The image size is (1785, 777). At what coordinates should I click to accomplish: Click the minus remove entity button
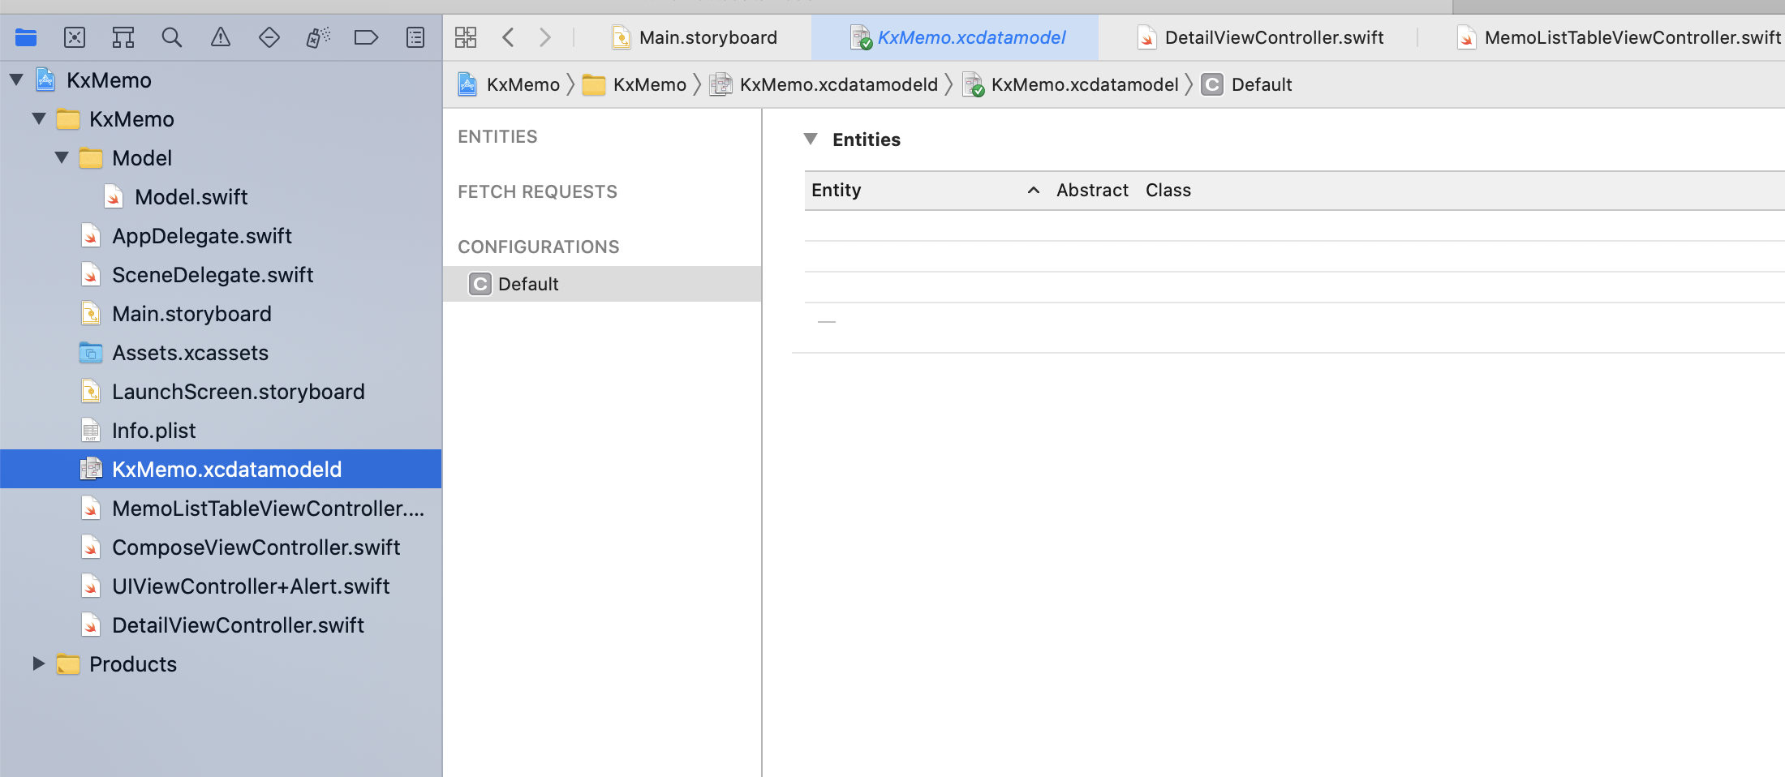coord(827,322)
